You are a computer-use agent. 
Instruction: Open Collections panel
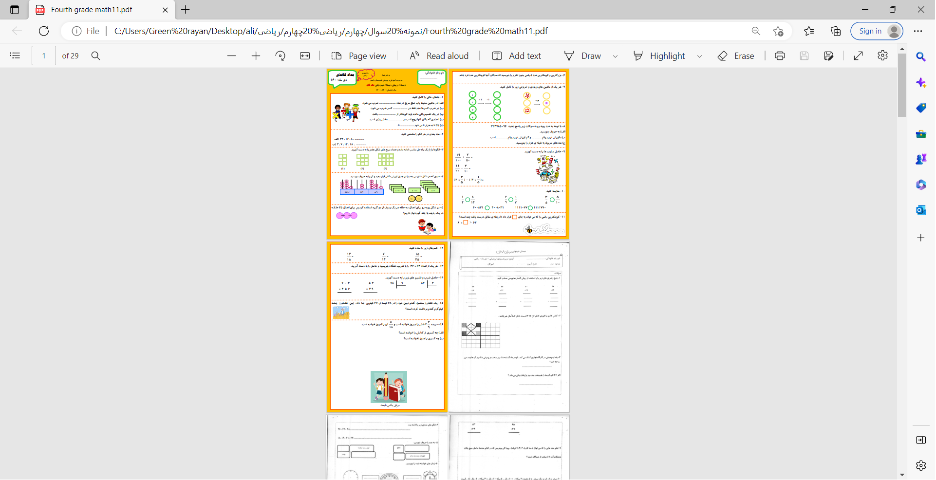point(836,31)
